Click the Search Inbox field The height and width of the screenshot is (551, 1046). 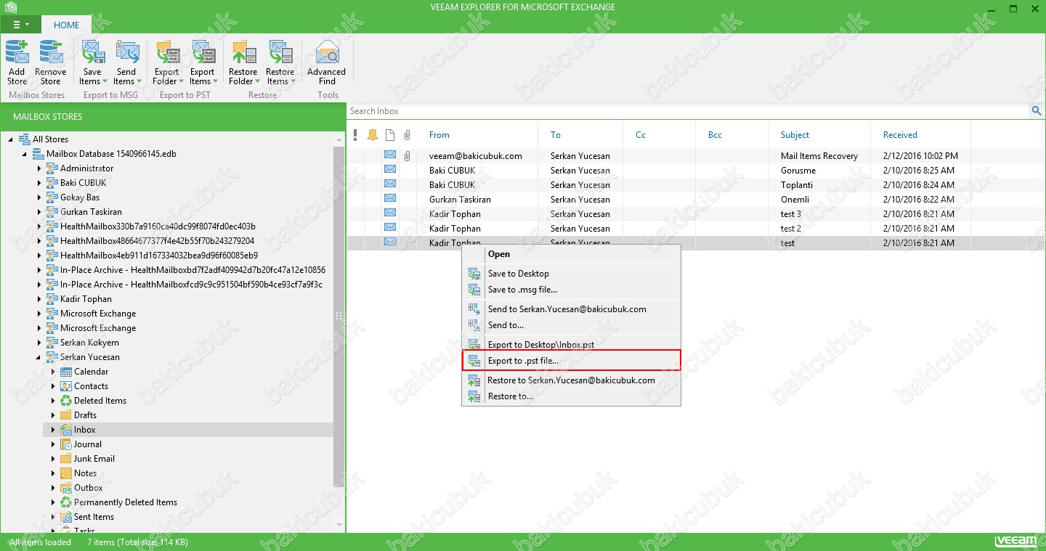pyautogui.click(x=689, y=111)
